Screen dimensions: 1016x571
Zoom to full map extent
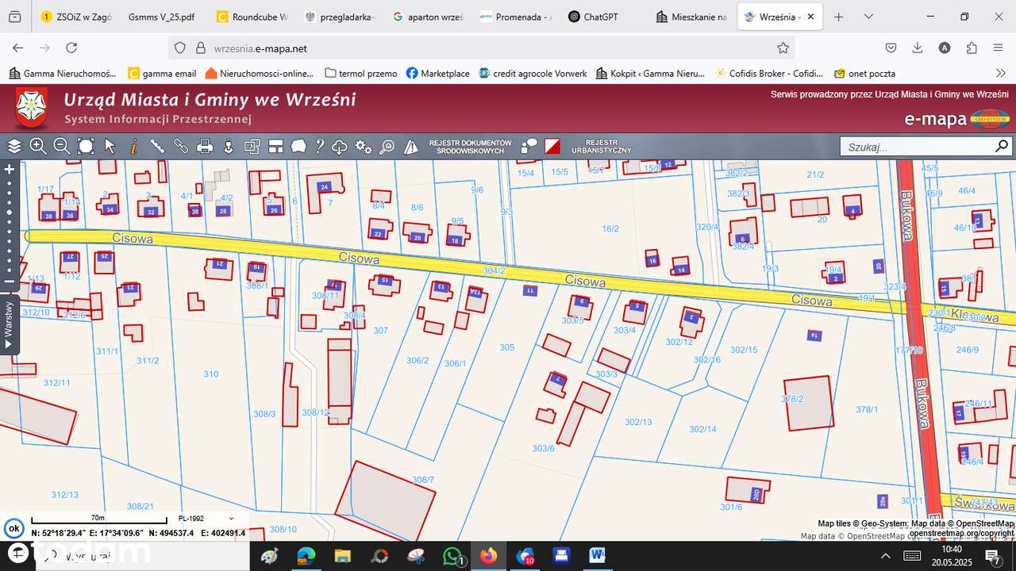pos(86,146)
